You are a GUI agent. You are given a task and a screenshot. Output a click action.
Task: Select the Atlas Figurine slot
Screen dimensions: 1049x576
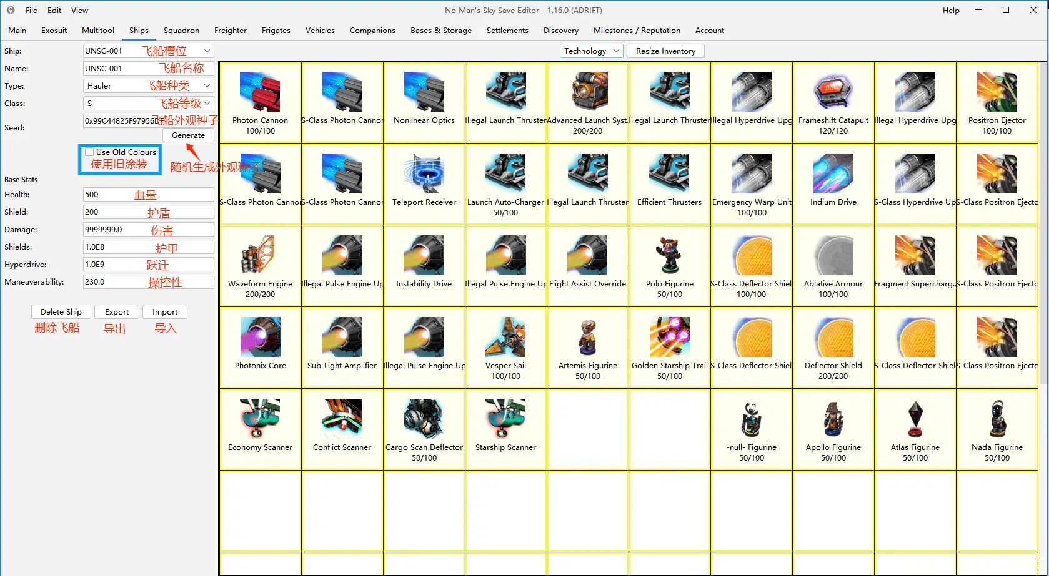[x=915, y=430]
